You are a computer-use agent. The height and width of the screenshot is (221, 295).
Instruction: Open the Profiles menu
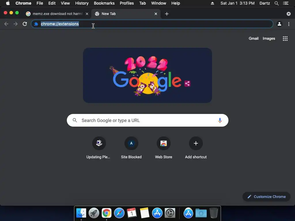pos(127,3)
